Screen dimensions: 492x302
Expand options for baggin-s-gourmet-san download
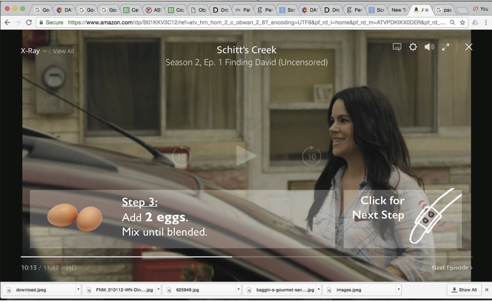click(318, 290)
